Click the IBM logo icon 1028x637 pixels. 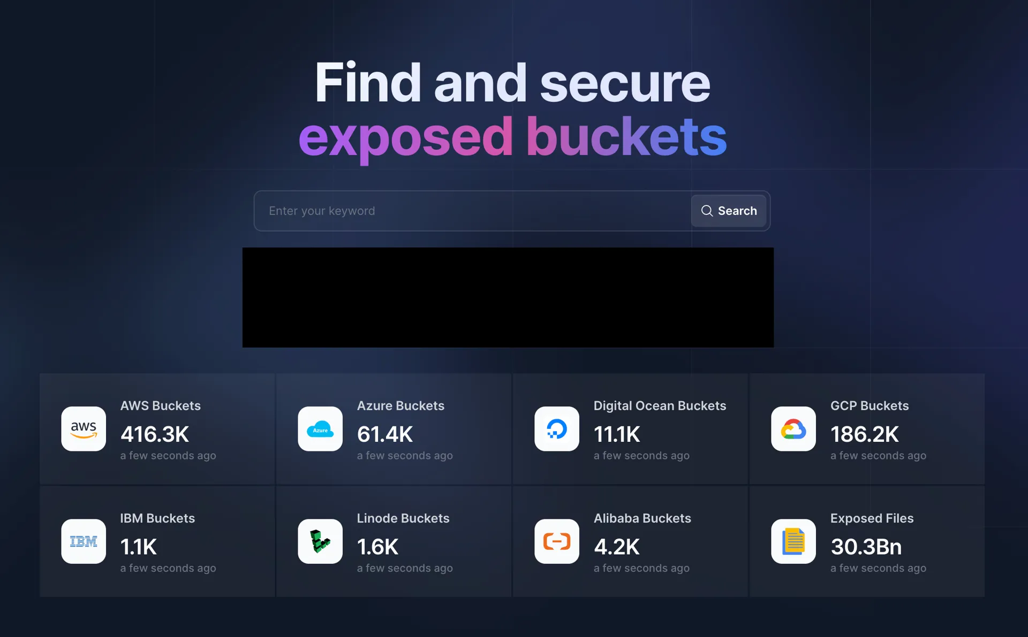click(84, 541)
